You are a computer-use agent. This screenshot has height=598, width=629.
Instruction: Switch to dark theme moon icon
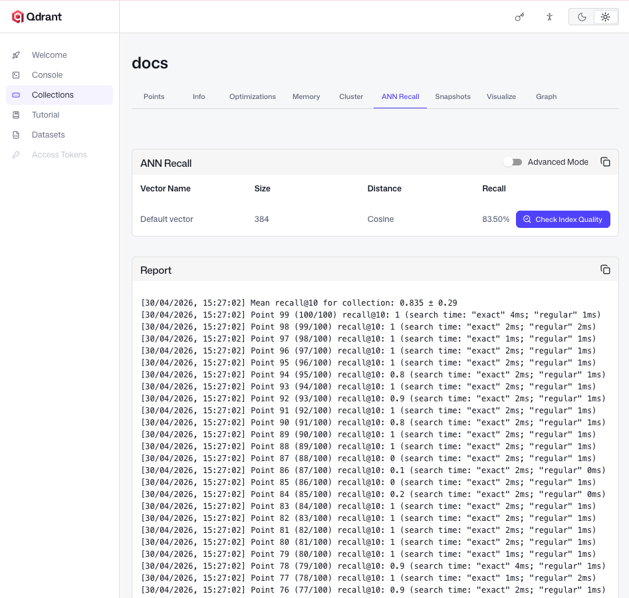[582, 17]
